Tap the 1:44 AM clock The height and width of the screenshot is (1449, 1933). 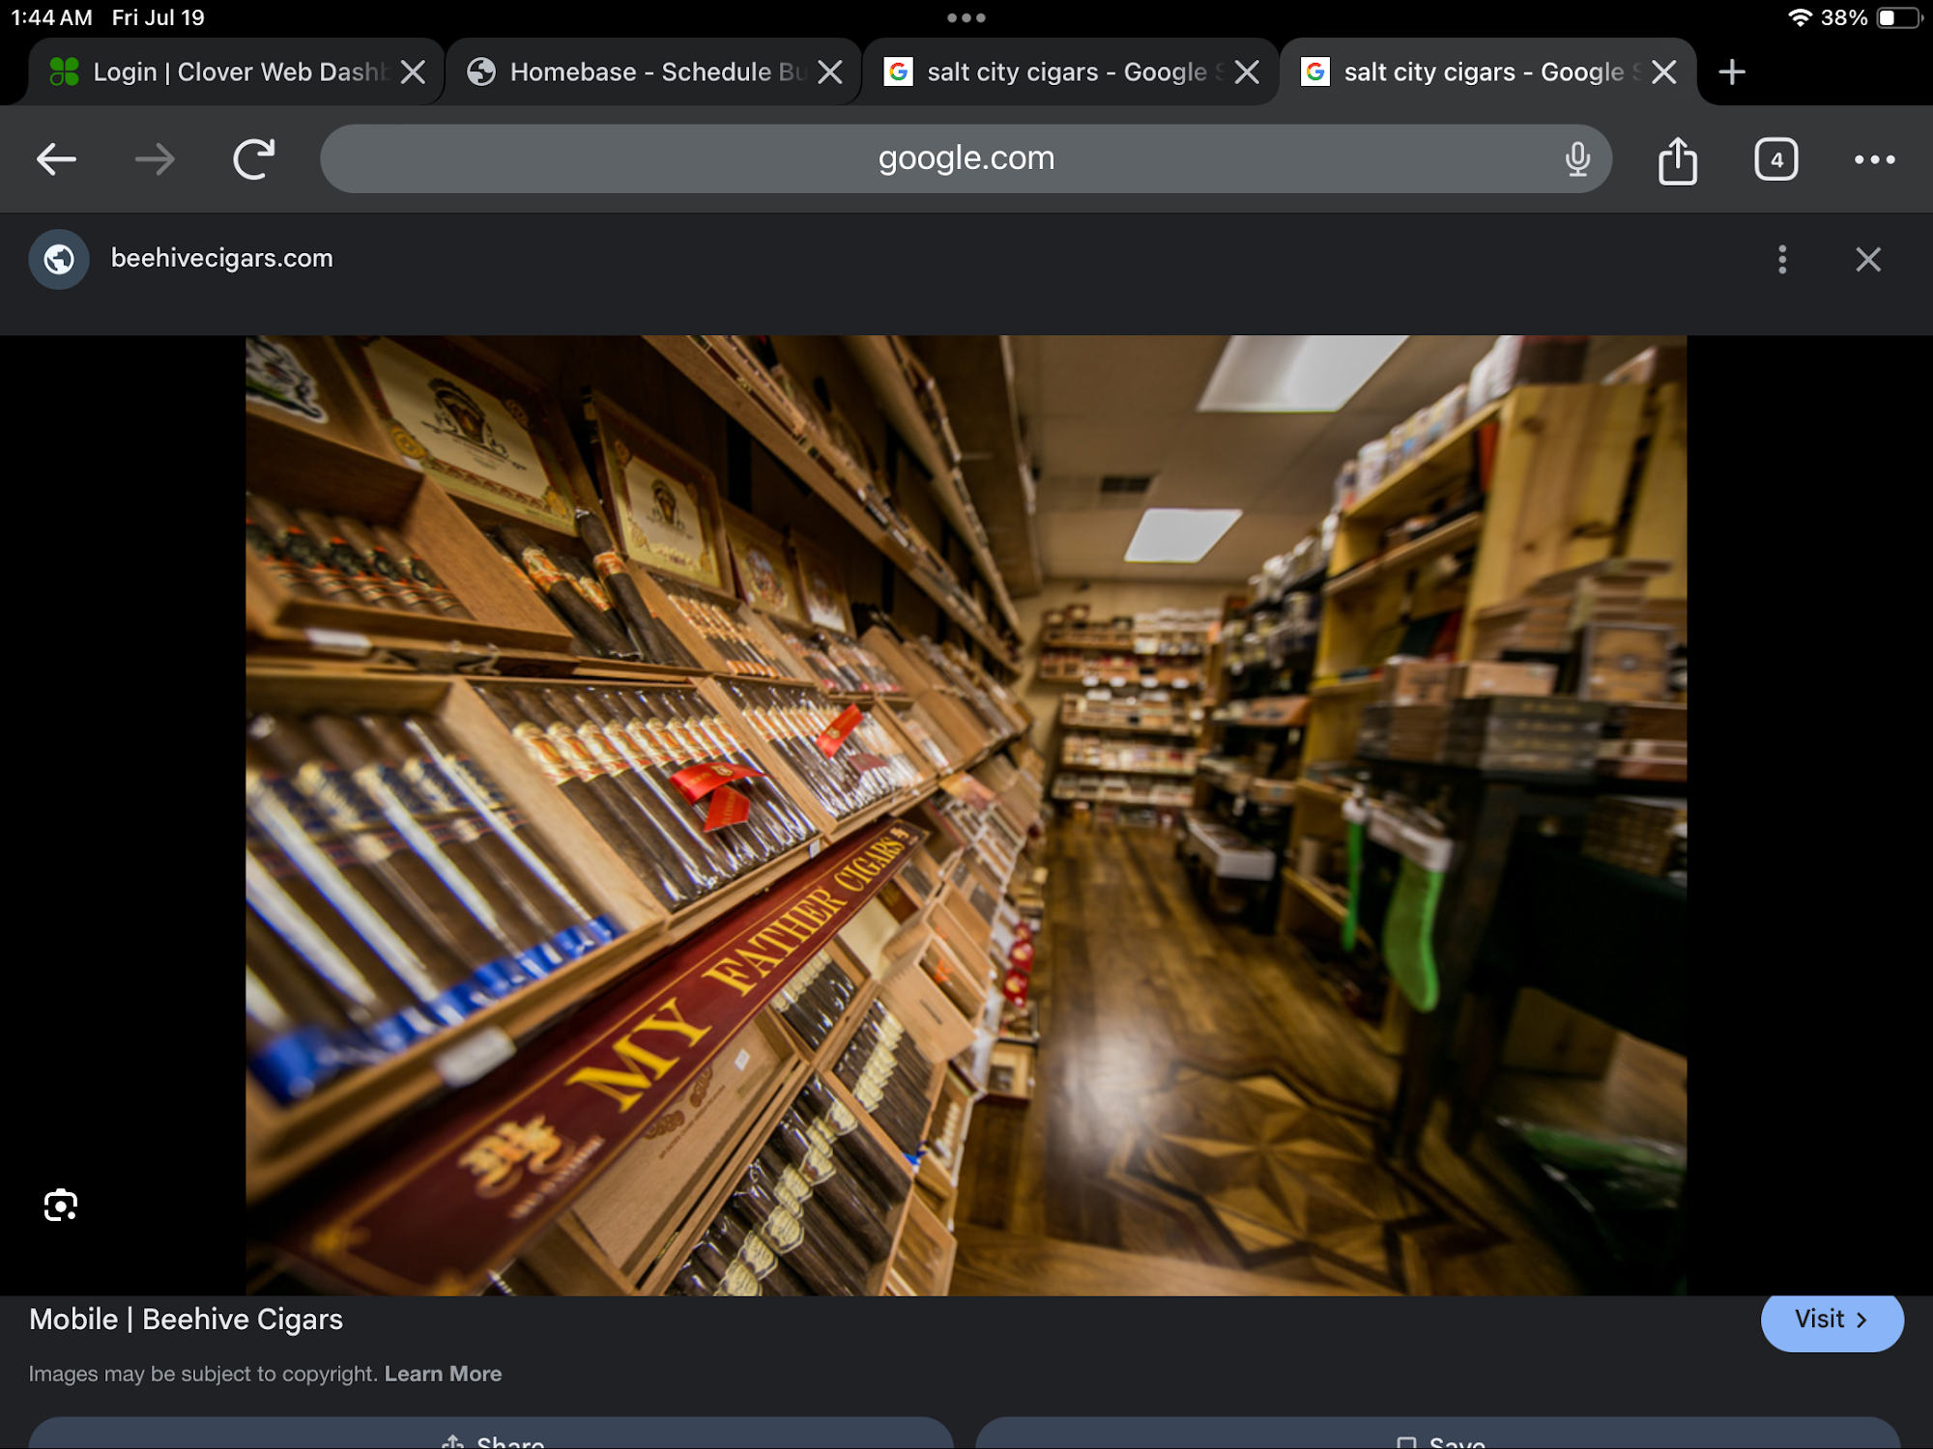click(51, 17)
